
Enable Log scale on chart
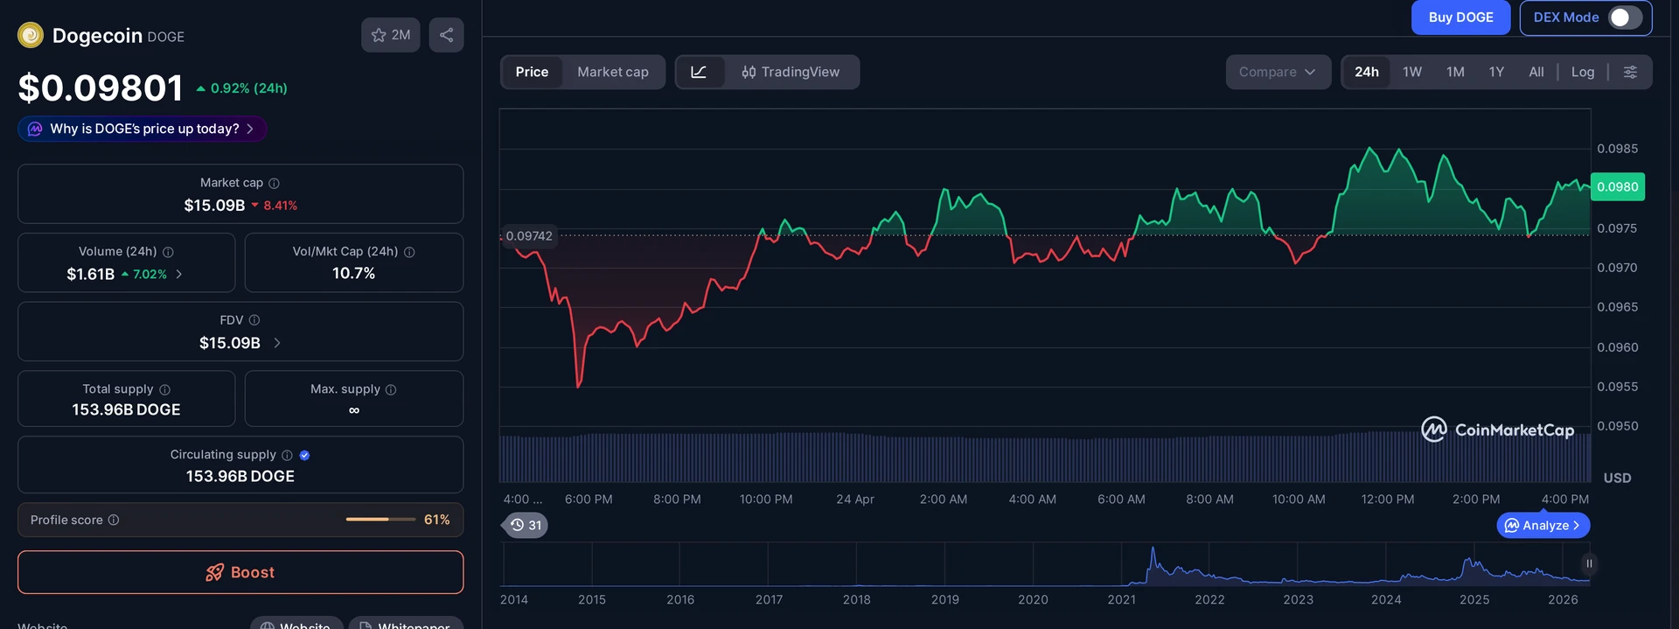1583,72
